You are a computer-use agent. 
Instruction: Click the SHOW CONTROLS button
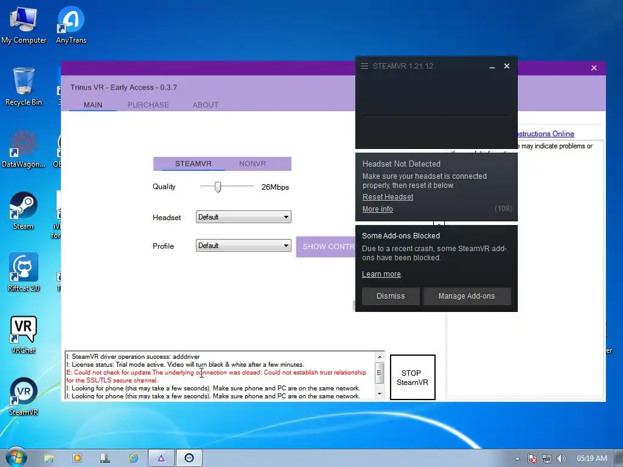point(326,247)
